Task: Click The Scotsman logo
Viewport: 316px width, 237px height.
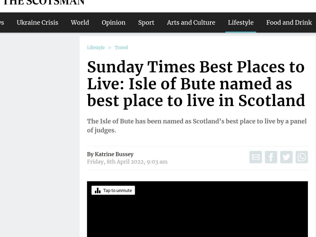Action: pos(44,2)
